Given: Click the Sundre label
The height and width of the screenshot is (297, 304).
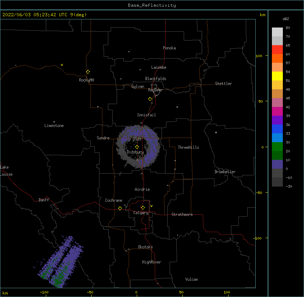Looking at the screenshot, I should pos(103,138).
